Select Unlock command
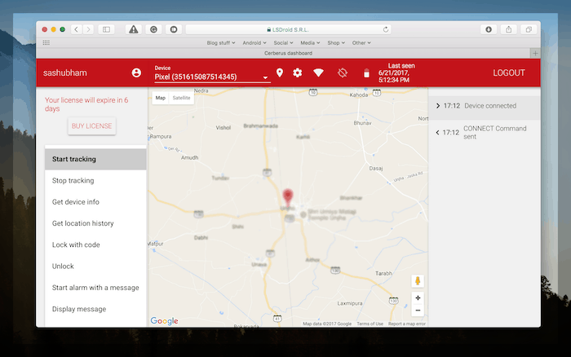Viewport: 571px width, 357px height. [95, 267]
